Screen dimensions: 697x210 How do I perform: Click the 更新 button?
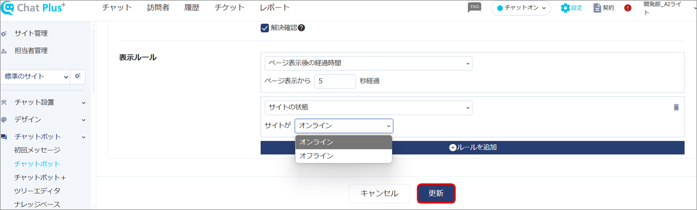[x=436, y=193]
